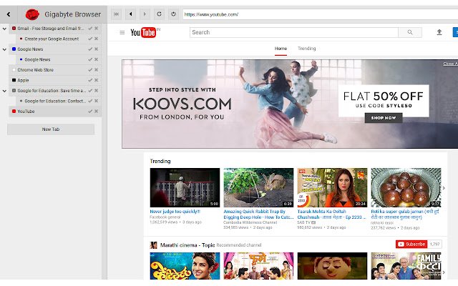458x286 pixels.
Task: Switch to the Apple tab
Action: pos(23,80)
